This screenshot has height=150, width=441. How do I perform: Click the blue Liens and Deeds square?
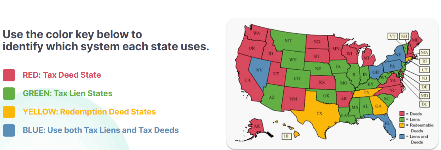(x=9, y=130)
